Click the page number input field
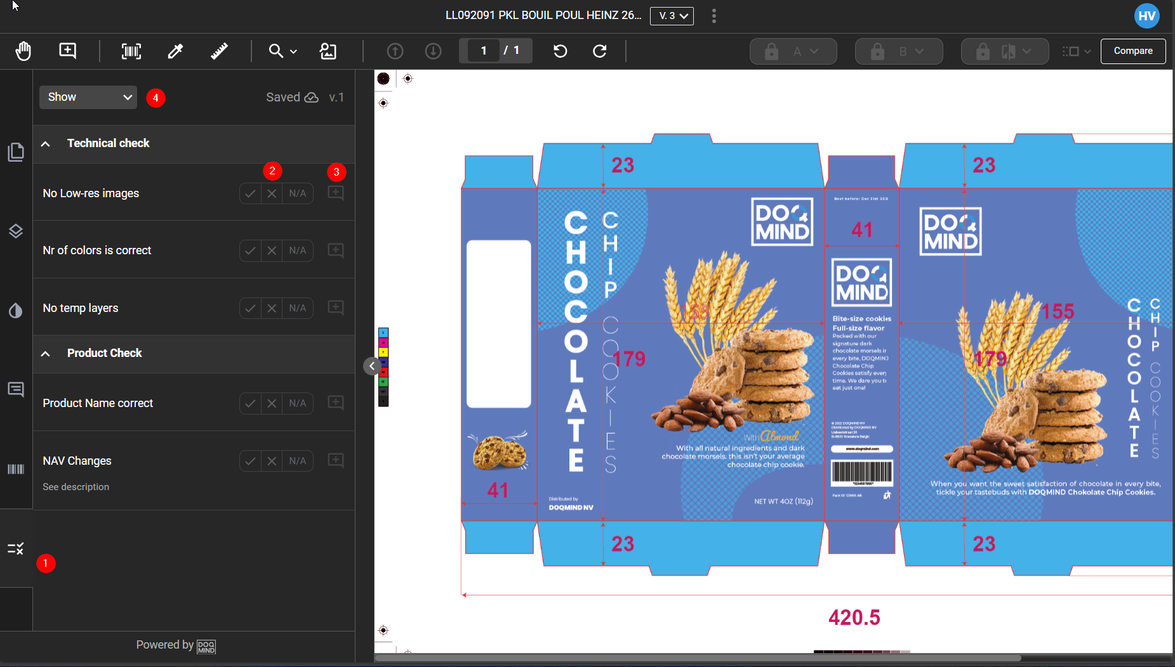The image size is (1175, 667). click(484, 51)
